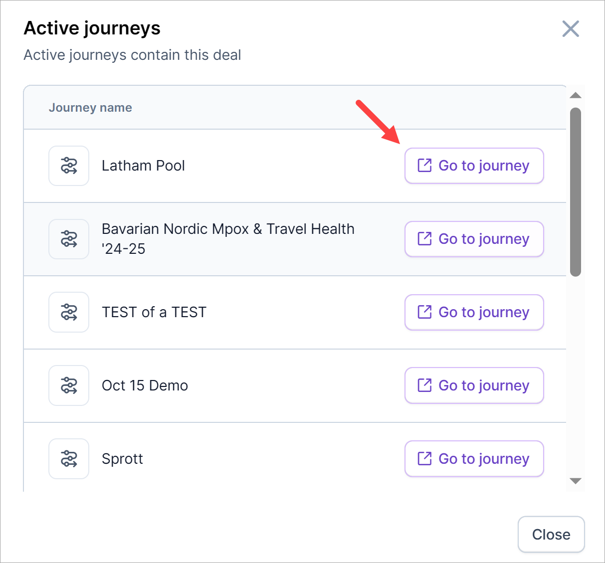
Task: Go to the Bavarian Nordic Mpox journey
Action: click(474, 239)
